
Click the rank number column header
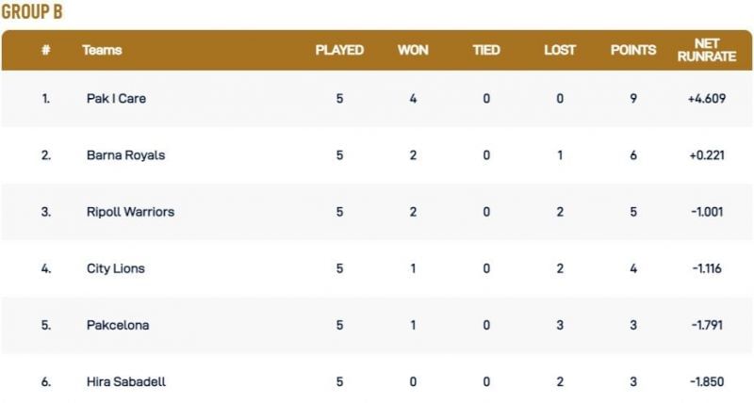tap(45, 50)
